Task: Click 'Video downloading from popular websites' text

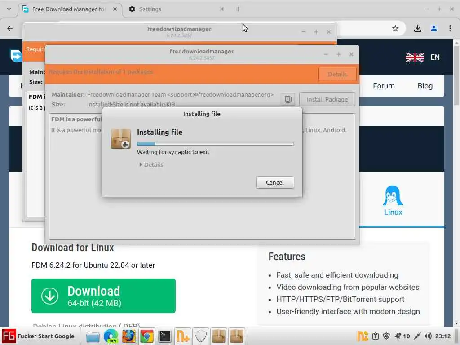Action: pyautogui.click(x=348, y=287)
